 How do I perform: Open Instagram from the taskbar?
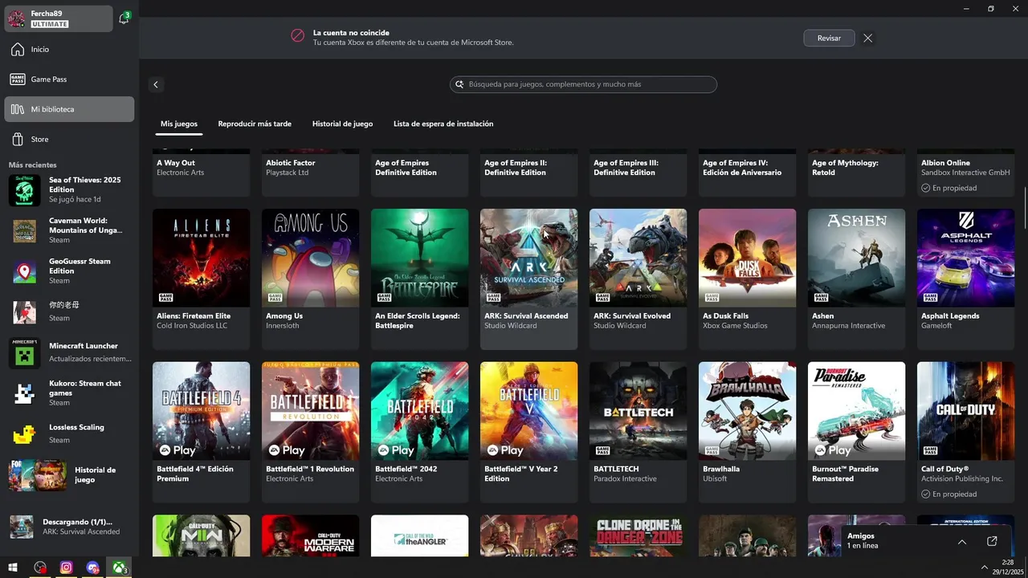(67, 568)
